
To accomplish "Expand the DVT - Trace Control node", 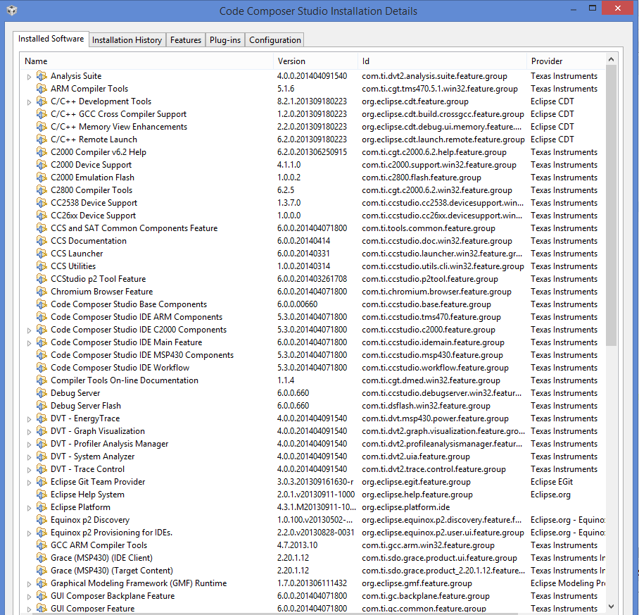I will (x=29, y=470).
